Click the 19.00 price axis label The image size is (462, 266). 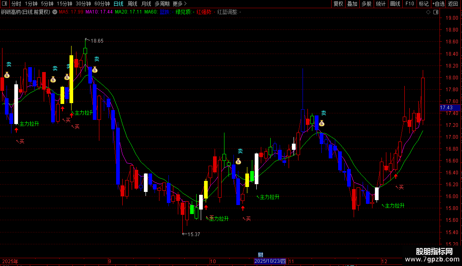pyautogui.click(x=452, y=18)
